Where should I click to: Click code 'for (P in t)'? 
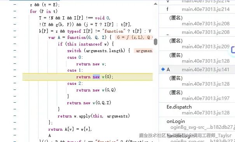point(44,11)
